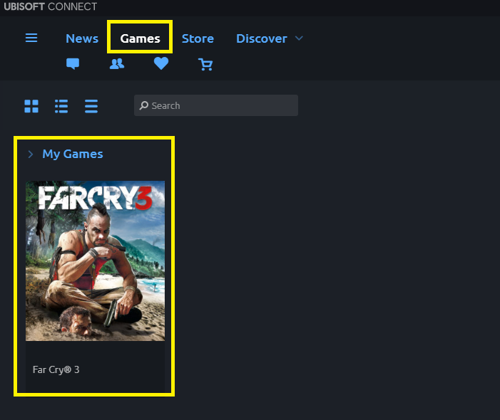This screenshot has height=420, width=500.
Task: Select the Games tab
Action: click(x=140, y=38)
